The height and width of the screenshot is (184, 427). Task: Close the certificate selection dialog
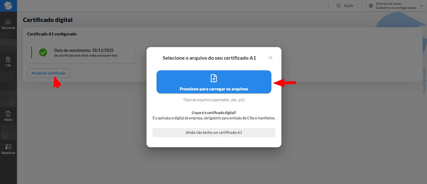pos(270,58)
